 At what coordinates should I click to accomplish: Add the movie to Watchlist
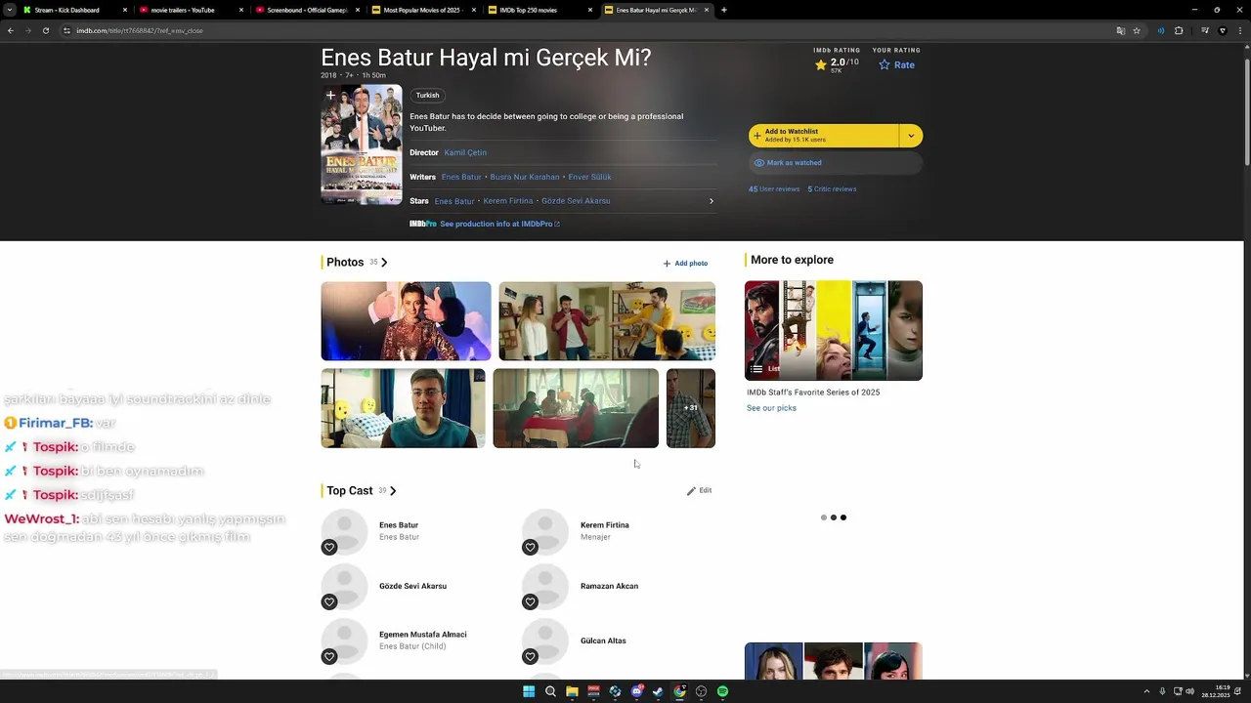tap(824, 136)
